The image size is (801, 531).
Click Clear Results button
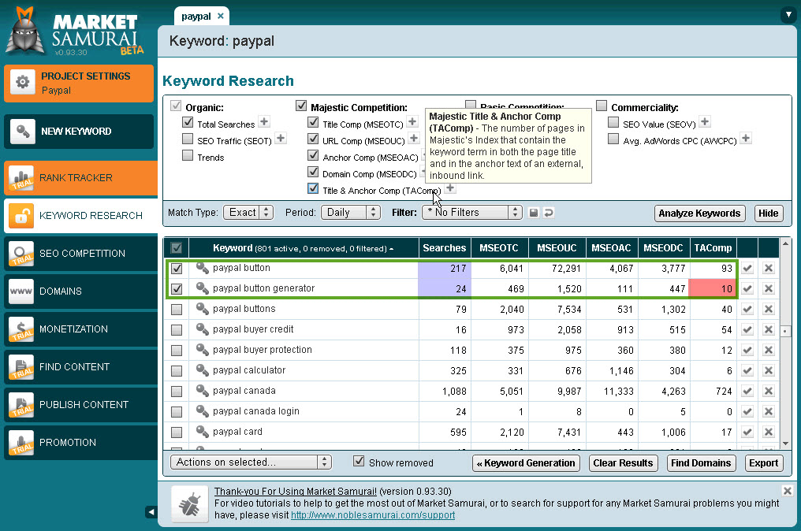point(624,463)
